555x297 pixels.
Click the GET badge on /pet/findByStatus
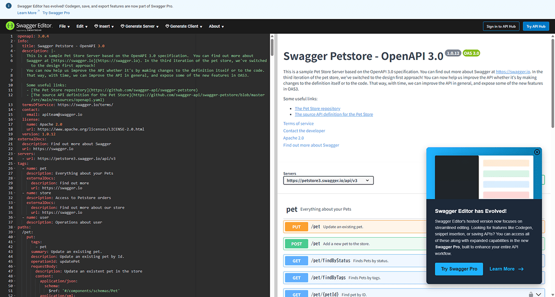point(296,261)
